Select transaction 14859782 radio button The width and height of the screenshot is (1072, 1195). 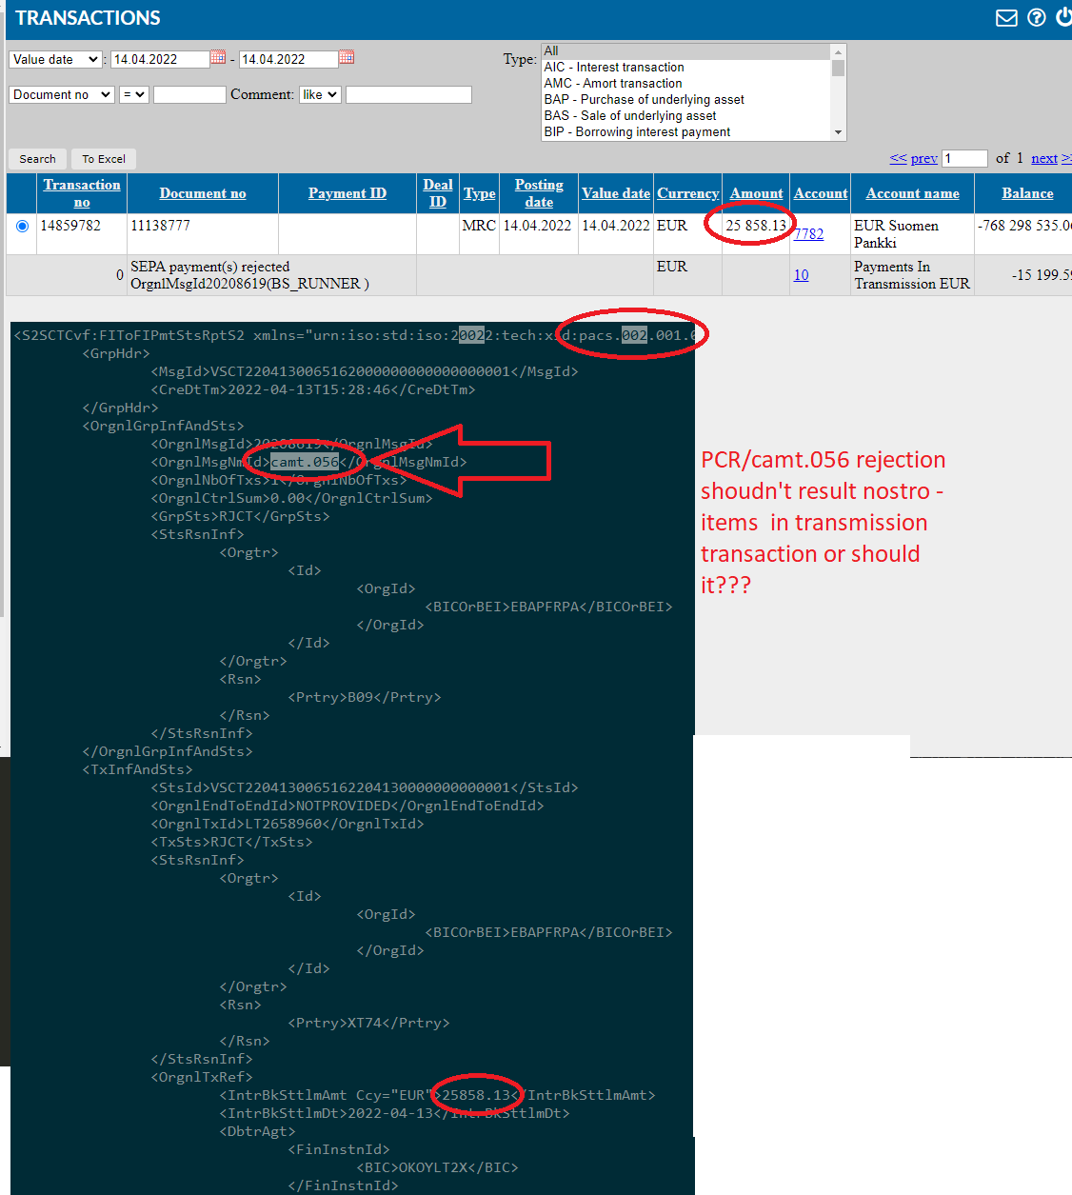click(22, 226)
